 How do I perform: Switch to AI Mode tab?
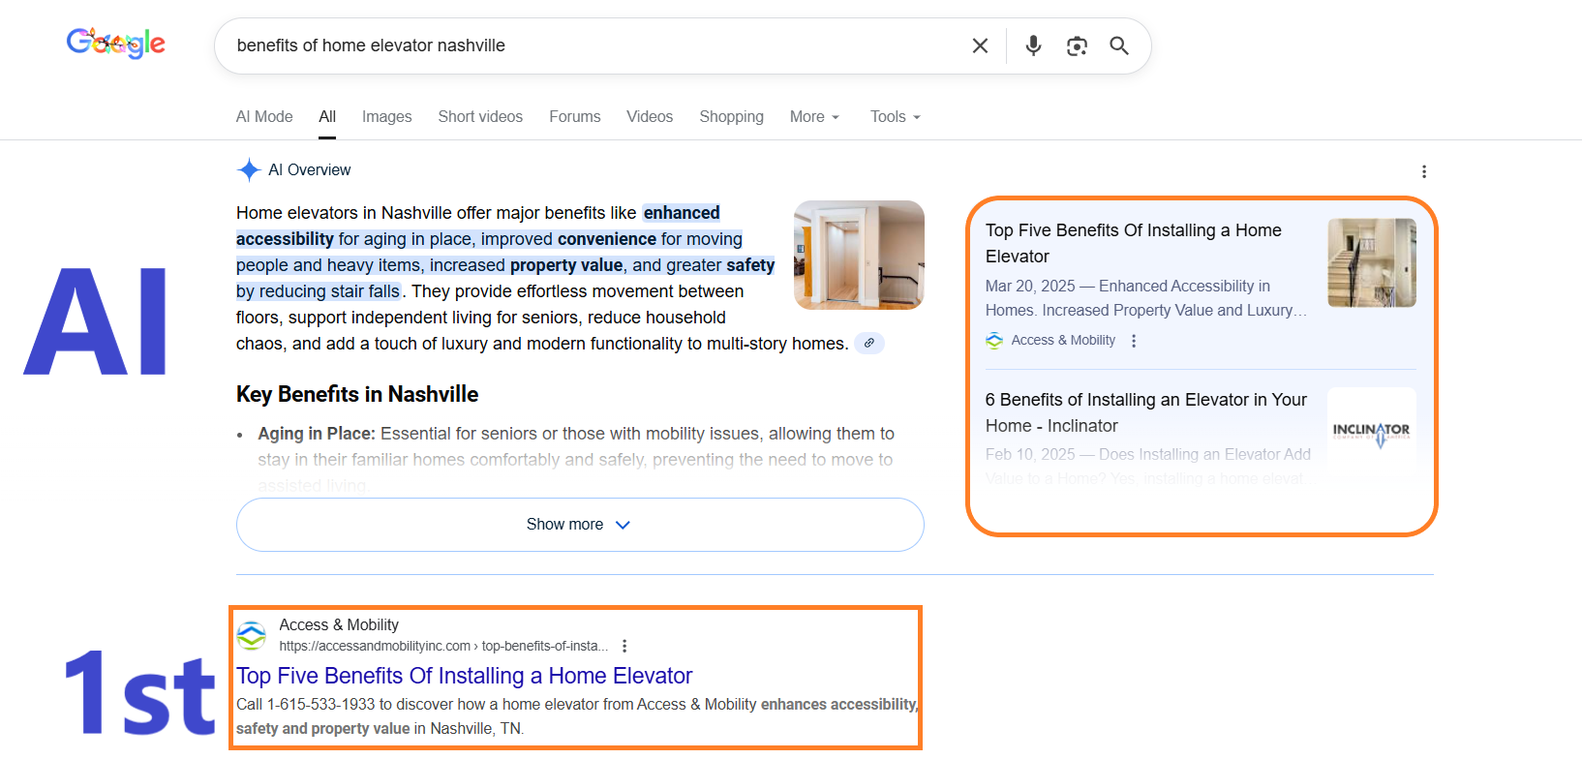[x=264, y=116]
